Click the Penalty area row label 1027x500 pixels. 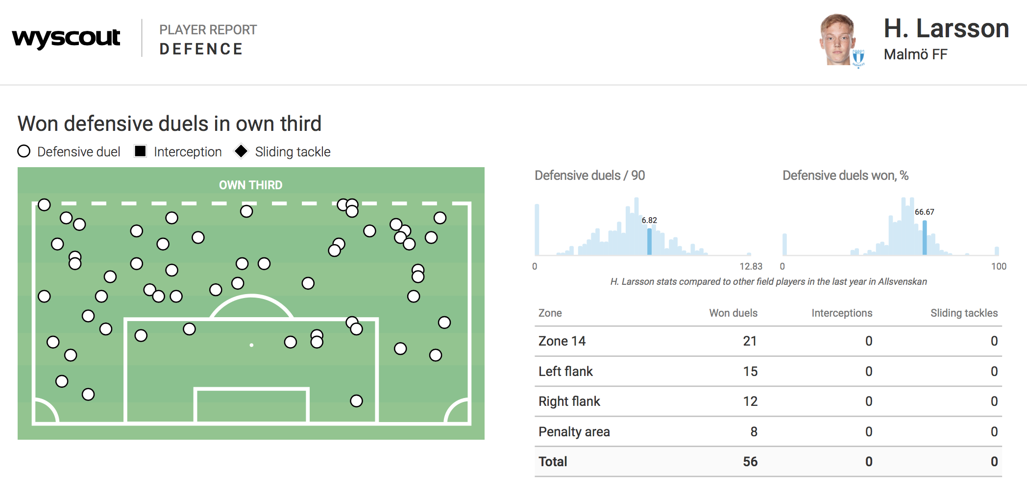click(574, 432)
